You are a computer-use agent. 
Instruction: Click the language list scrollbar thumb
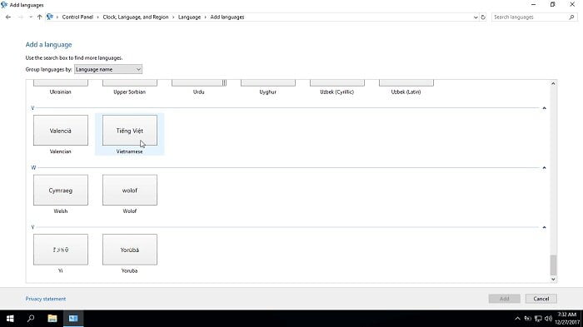553,265
